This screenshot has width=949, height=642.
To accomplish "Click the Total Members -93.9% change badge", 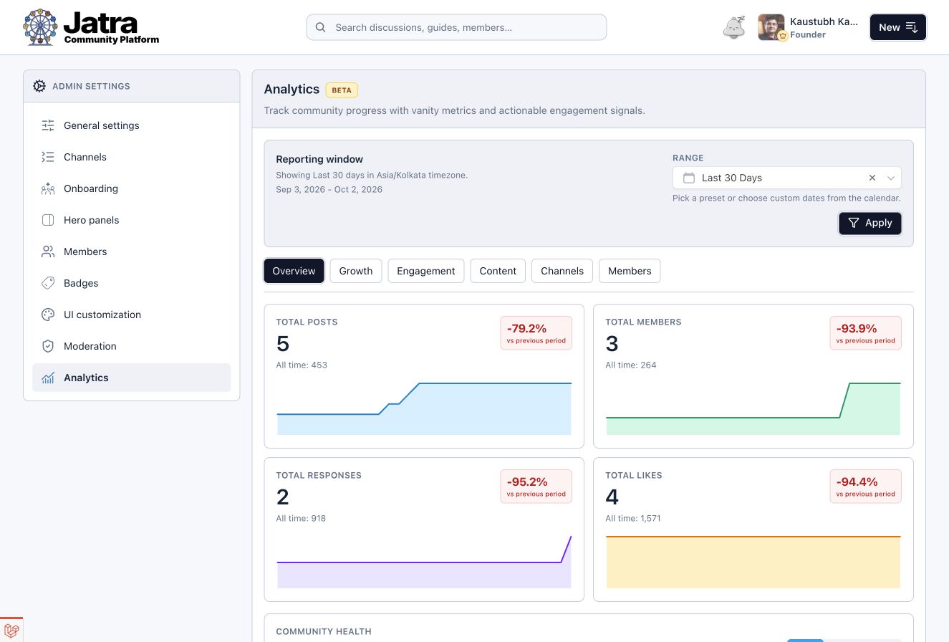I will (x=865, y=333).
